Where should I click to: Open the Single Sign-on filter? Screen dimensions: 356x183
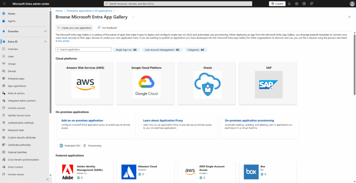click(127, 50)
